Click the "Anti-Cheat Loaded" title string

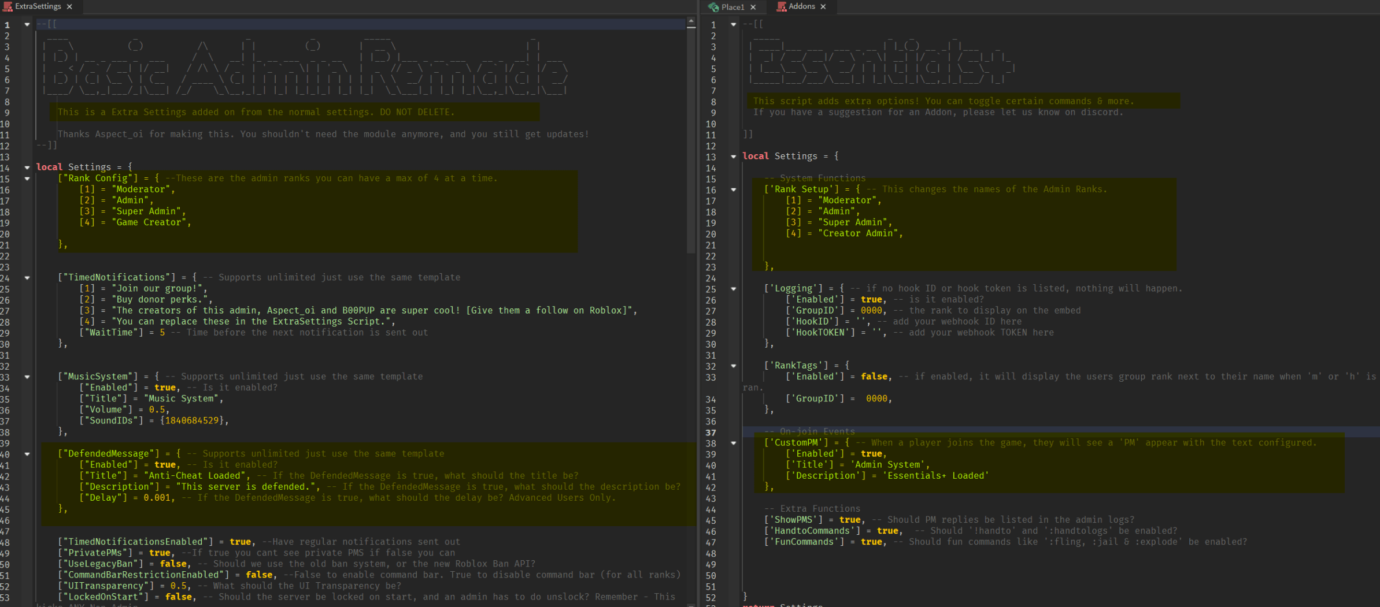pos(195,476)
